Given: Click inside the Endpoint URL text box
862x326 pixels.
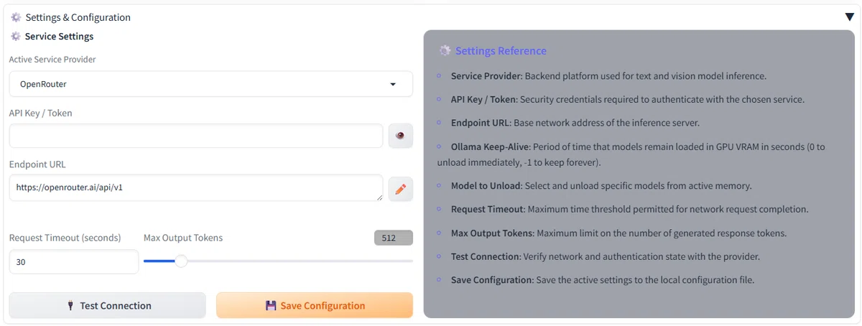Looking at the screenshot, I should 196,188.
